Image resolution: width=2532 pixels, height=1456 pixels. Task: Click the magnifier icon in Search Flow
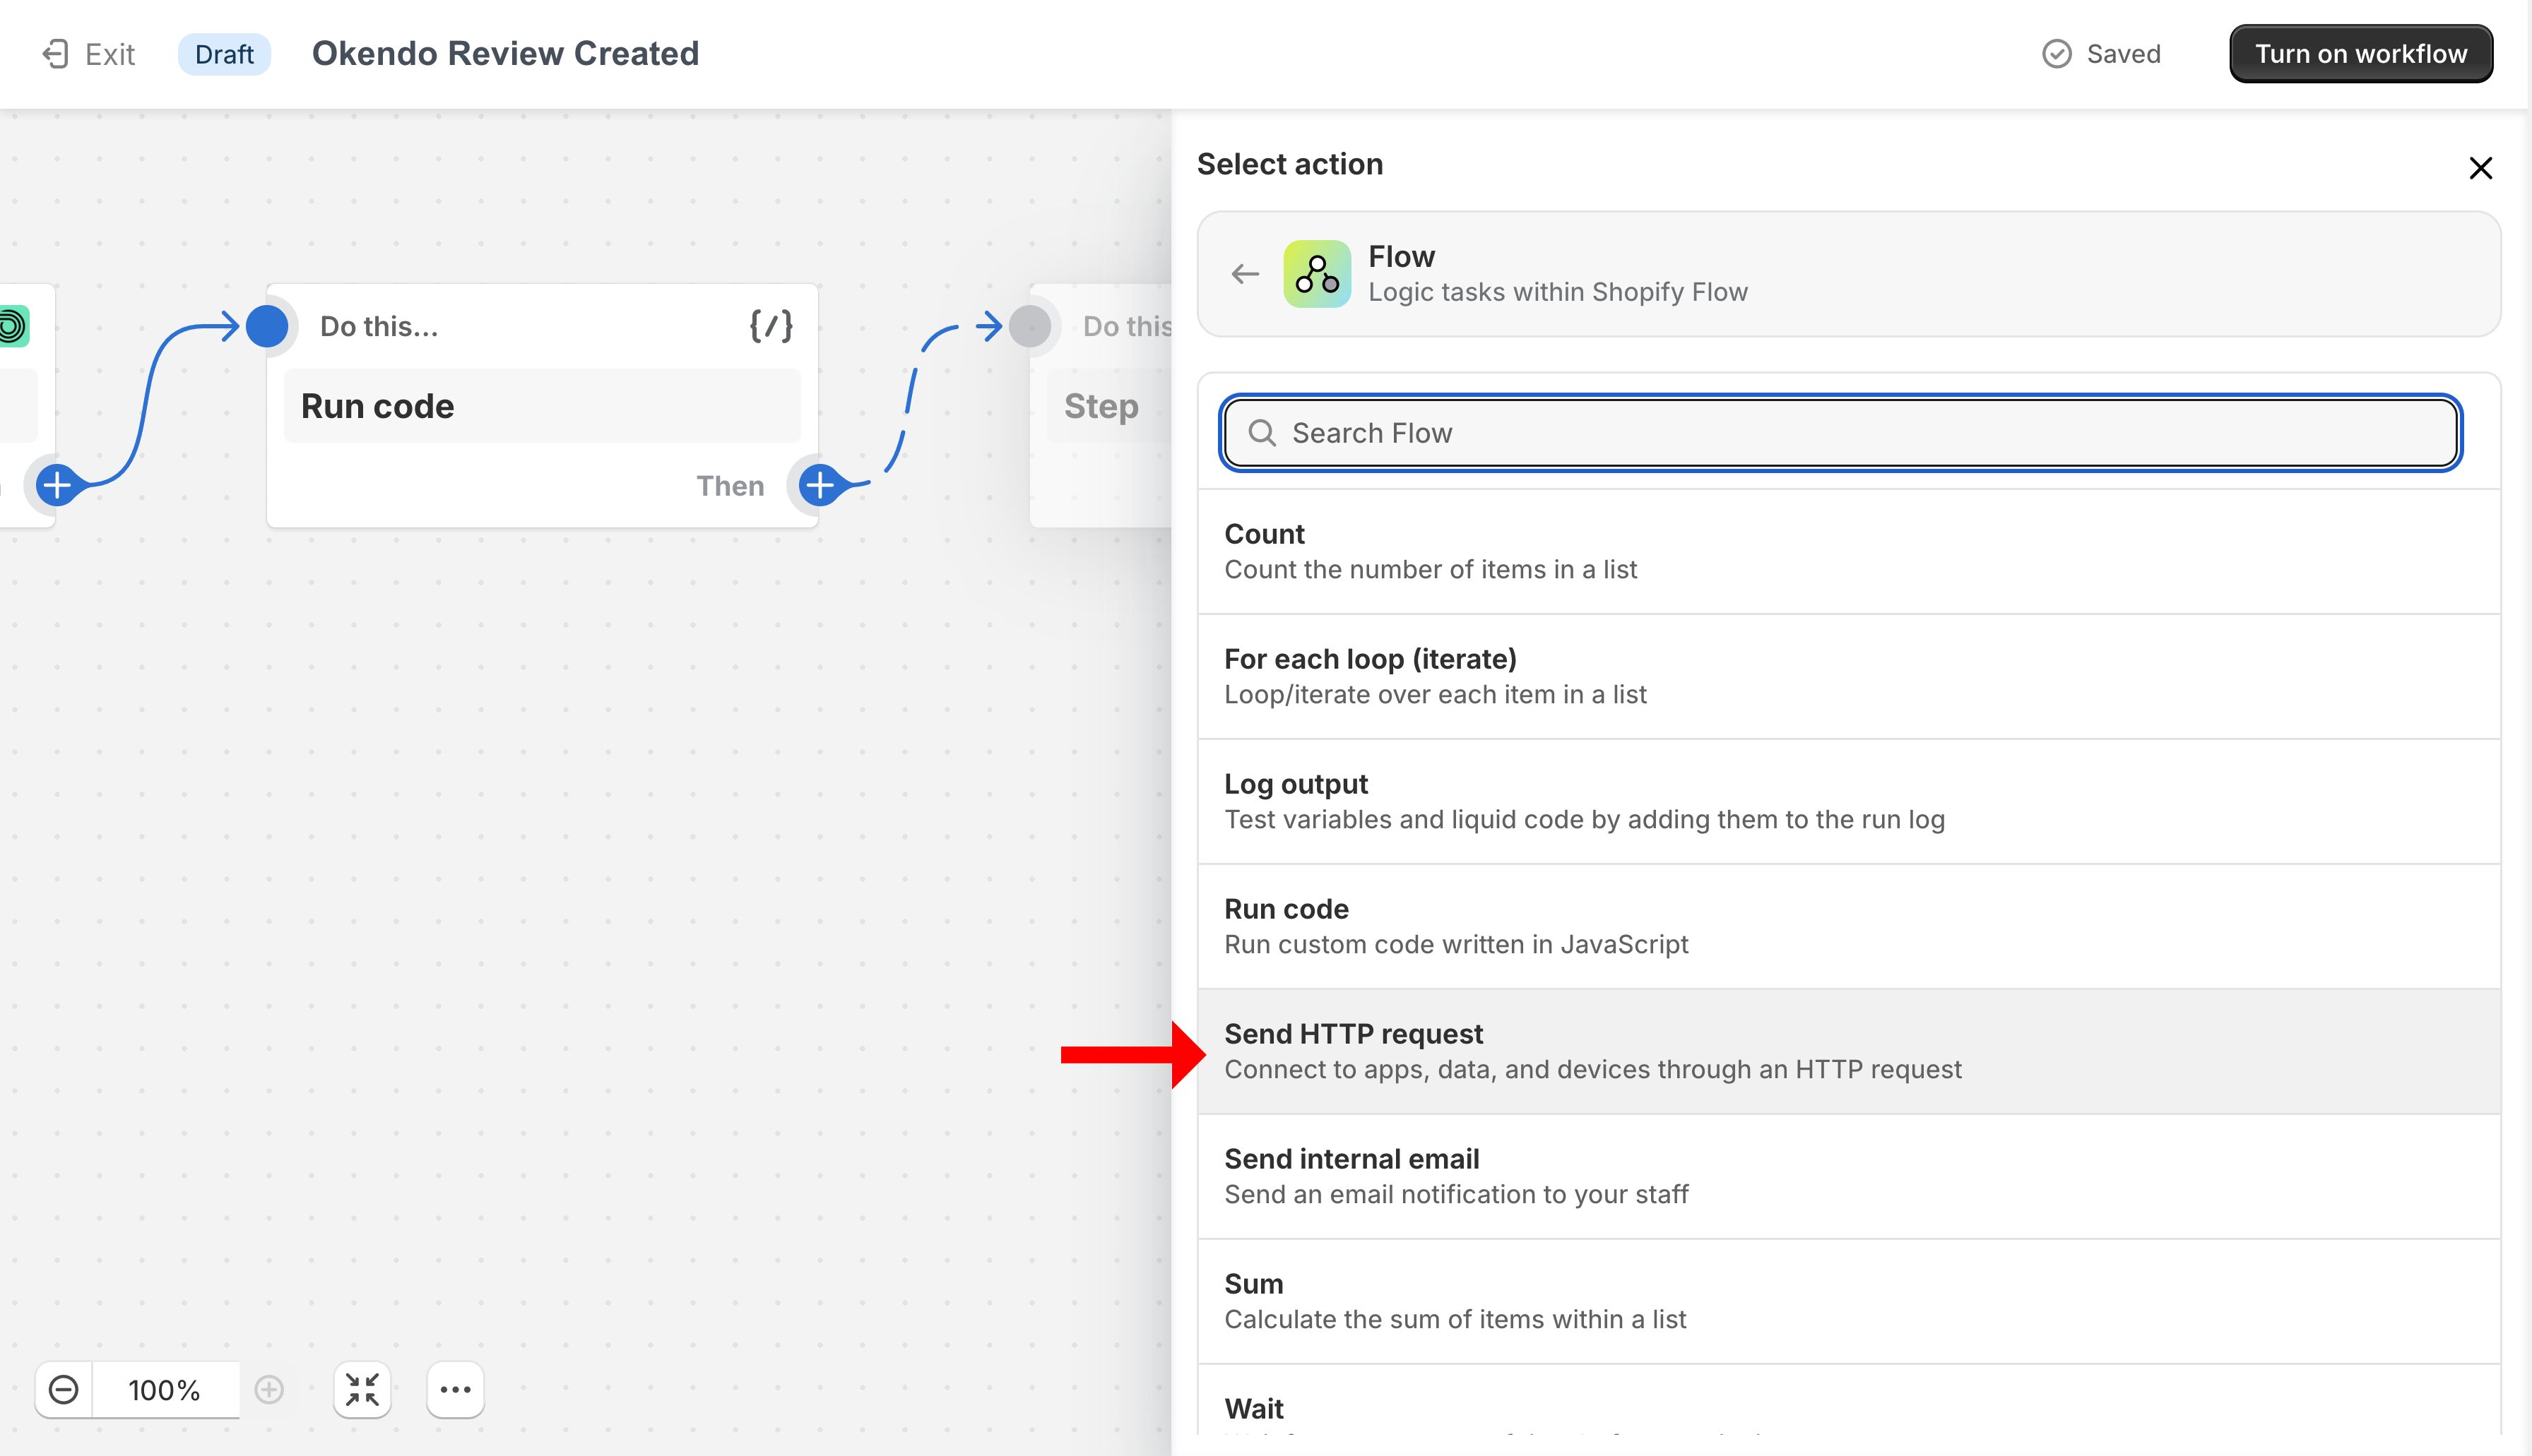[1262, 433]
